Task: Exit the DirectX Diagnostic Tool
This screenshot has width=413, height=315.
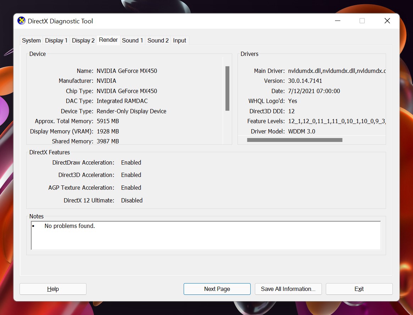Action: pos(359,289)
